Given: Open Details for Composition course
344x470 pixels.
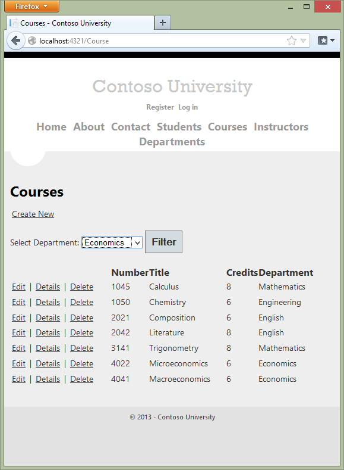Looking at the screenshot, I should point(48,318).
